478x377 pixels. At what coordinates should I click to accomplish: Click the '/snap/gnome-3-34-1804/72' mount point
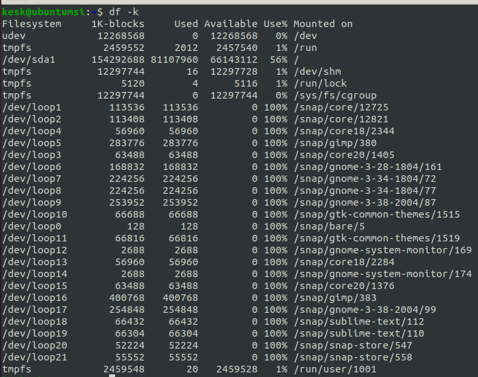click(365, 179)
